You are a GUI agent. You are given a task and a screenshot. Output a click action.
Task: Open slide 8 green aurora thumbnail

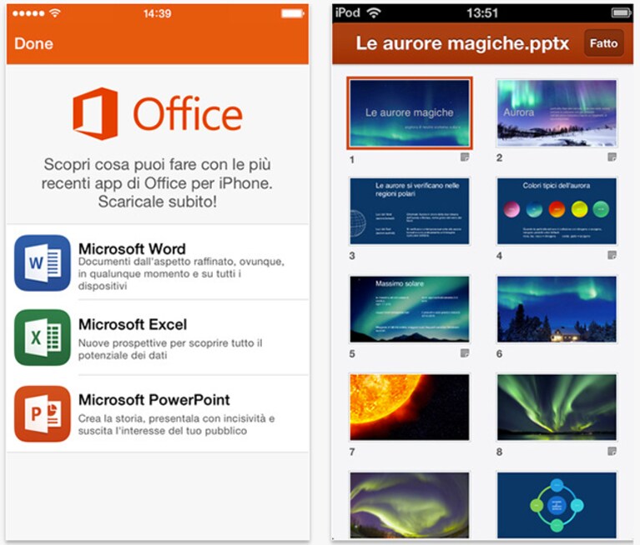[557, 407]
